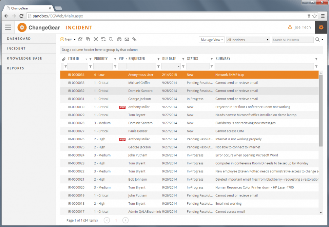Toggle the DUE DATE filter icon
329x227 pixels.
click(183, 59)
